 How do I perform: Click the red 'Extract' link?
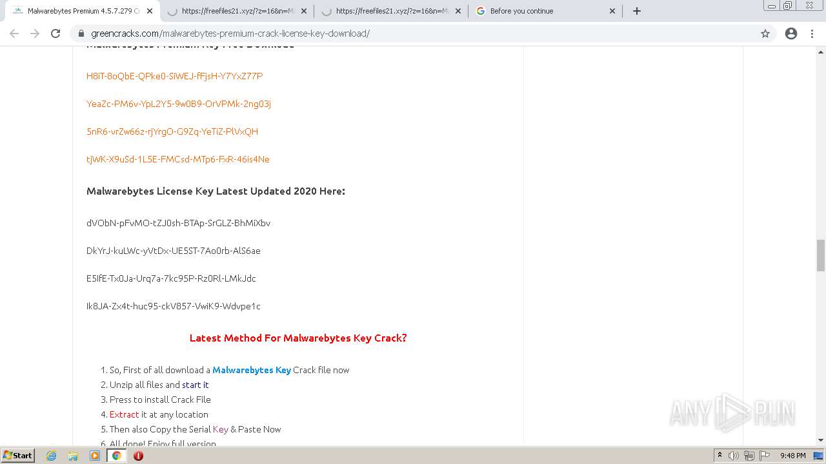point(125,414)
